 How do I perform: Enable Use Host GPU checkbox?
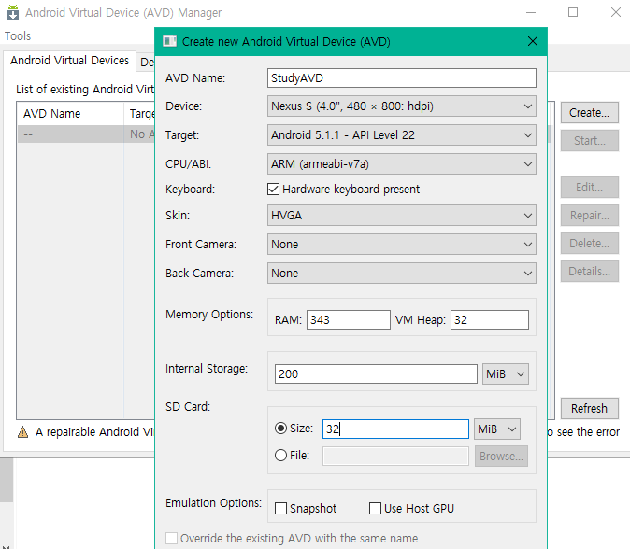[x=375, y=509]
